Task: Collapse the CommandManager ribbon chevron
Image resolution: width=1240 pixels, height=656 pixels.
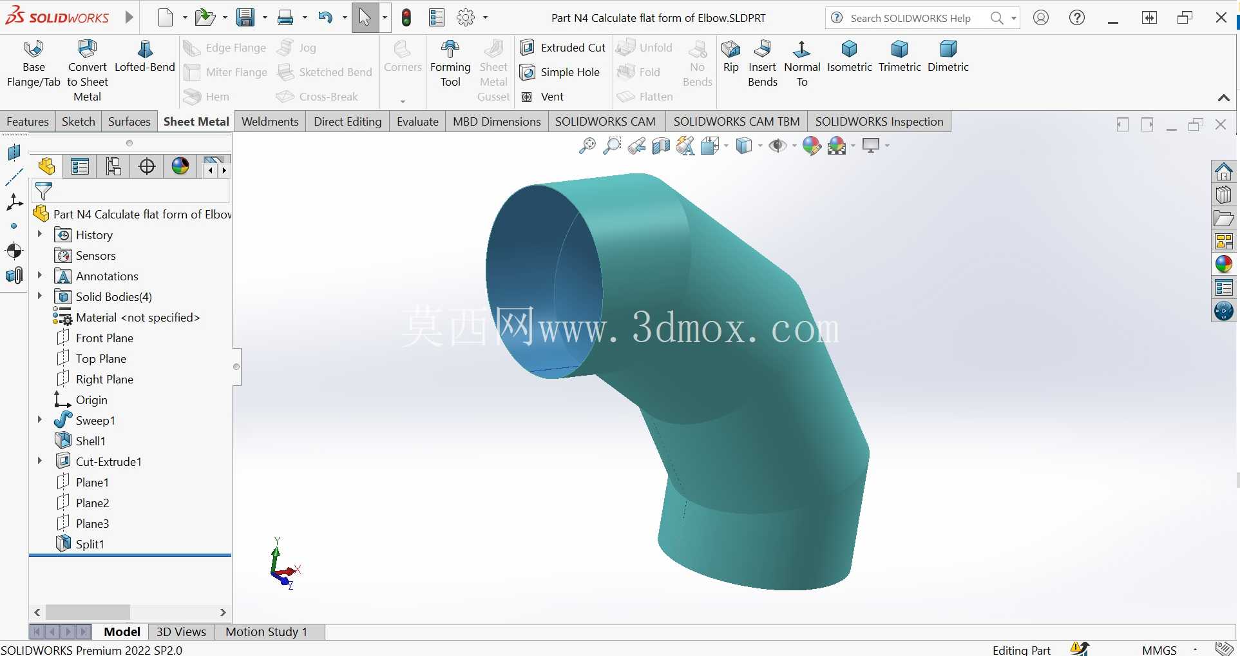Action: point(1223,98)
